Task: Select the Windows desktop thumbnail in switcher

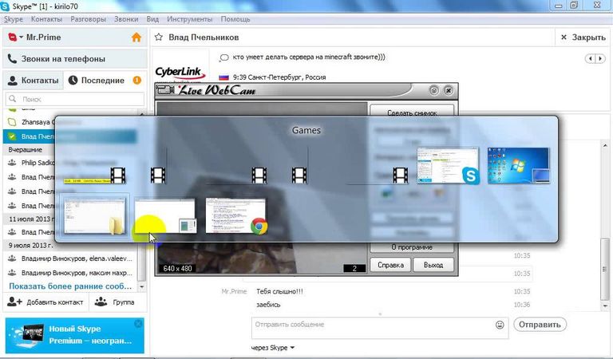Action: point(519,167)
